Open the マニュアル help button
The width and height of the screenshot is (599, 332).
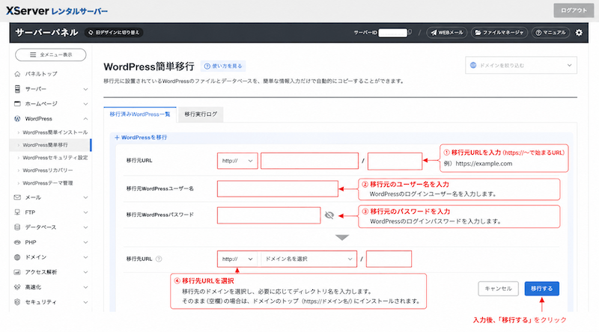[x=550, y=32]
